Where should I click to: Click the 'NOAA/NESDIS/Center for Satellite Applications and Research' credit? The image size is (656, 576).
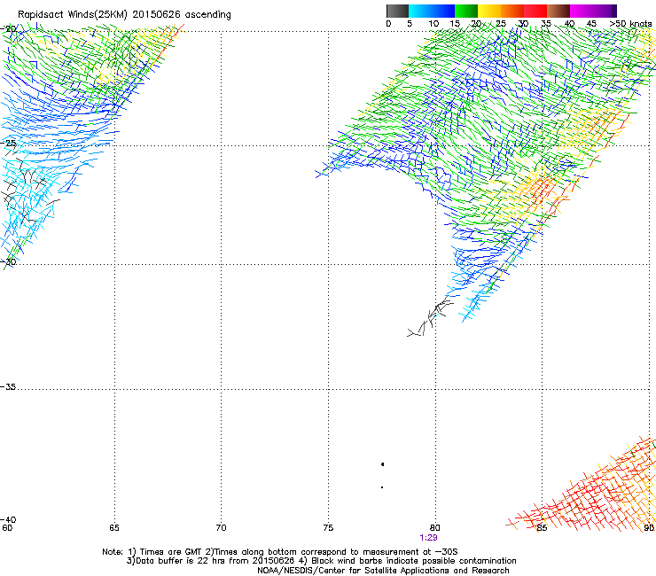[383, 571]
